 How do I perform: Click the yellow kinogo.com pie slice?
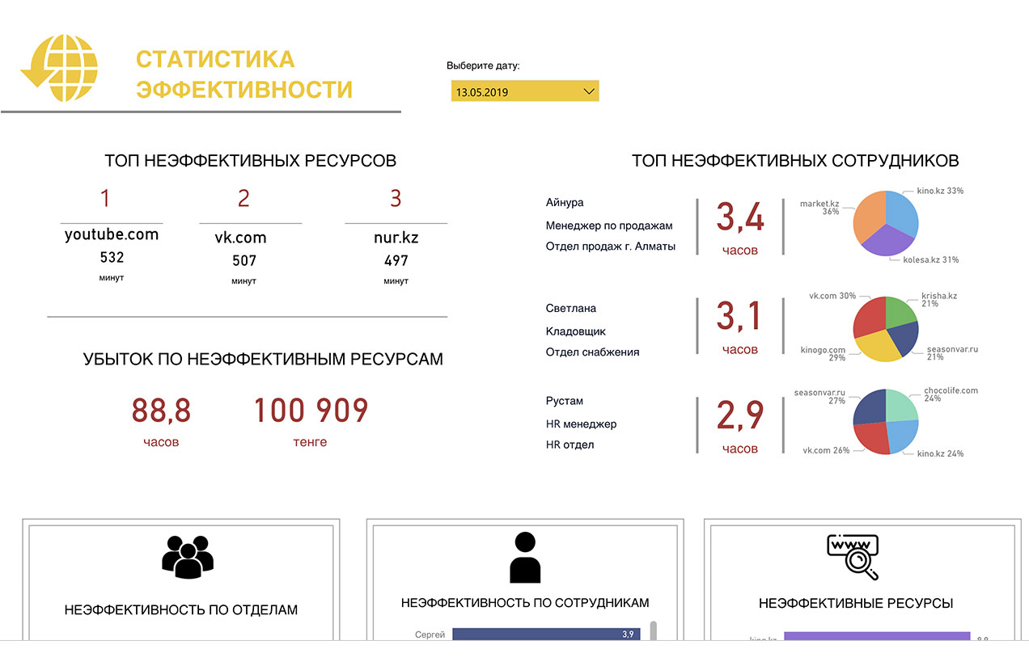(876, 345)
